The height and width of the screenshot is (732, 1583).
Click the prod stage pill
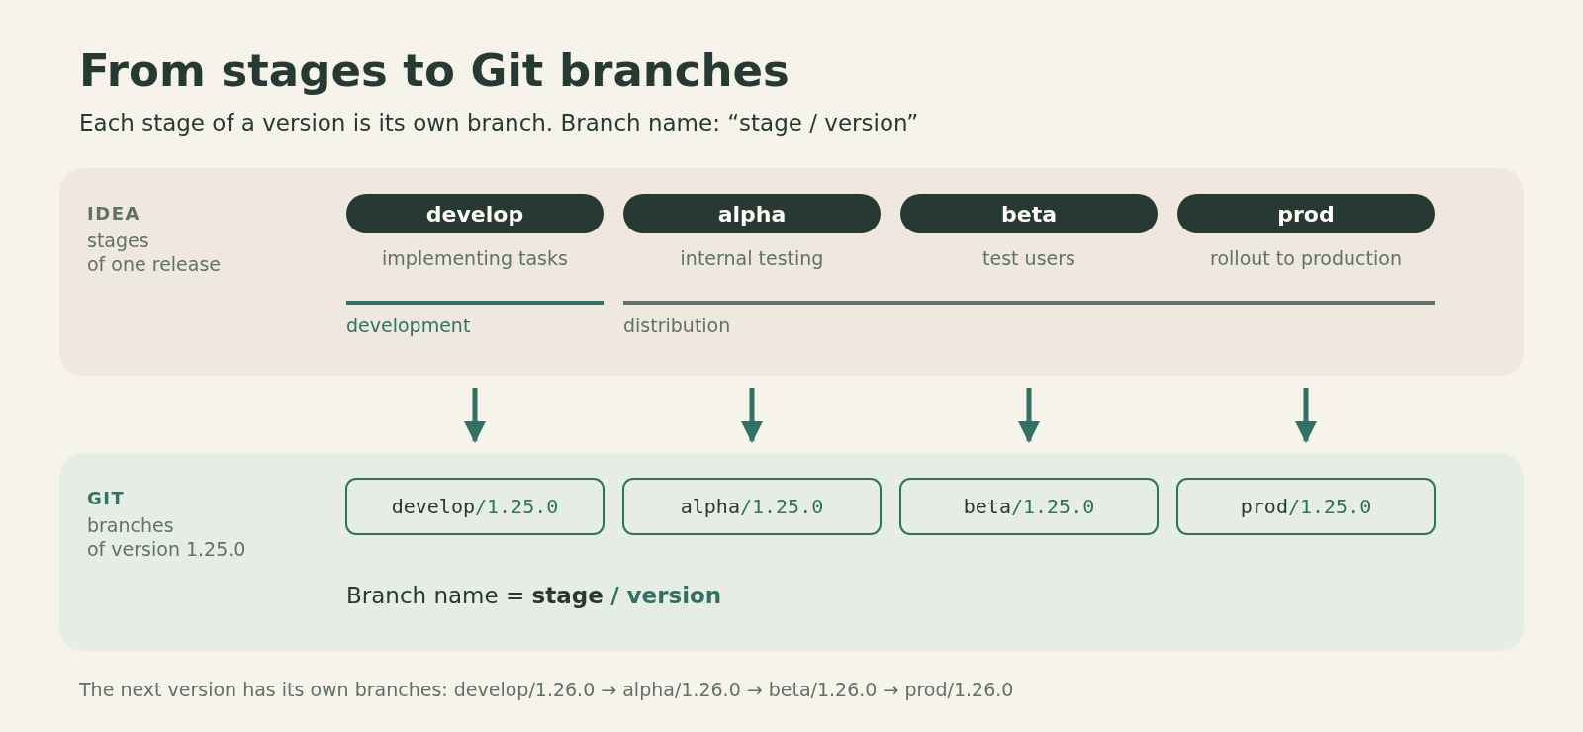pos(1306,214)
